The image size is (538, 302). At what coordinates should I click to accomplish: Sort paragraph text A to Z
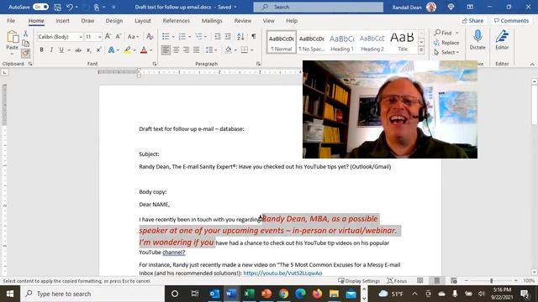tap(240, 36)
